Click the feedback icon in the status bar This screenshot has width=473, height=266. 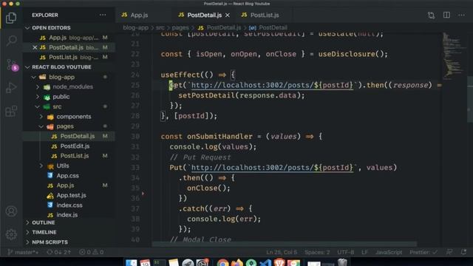click(x=449, y=252)
